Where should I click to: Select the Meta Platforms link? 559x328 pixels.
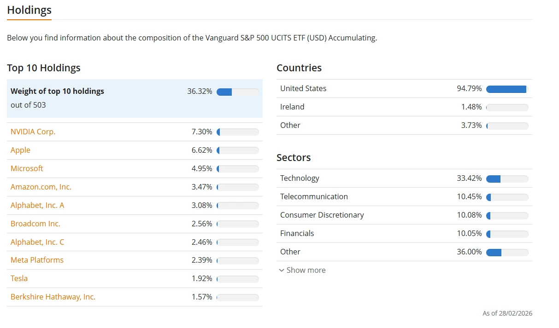tap(37, 260)
